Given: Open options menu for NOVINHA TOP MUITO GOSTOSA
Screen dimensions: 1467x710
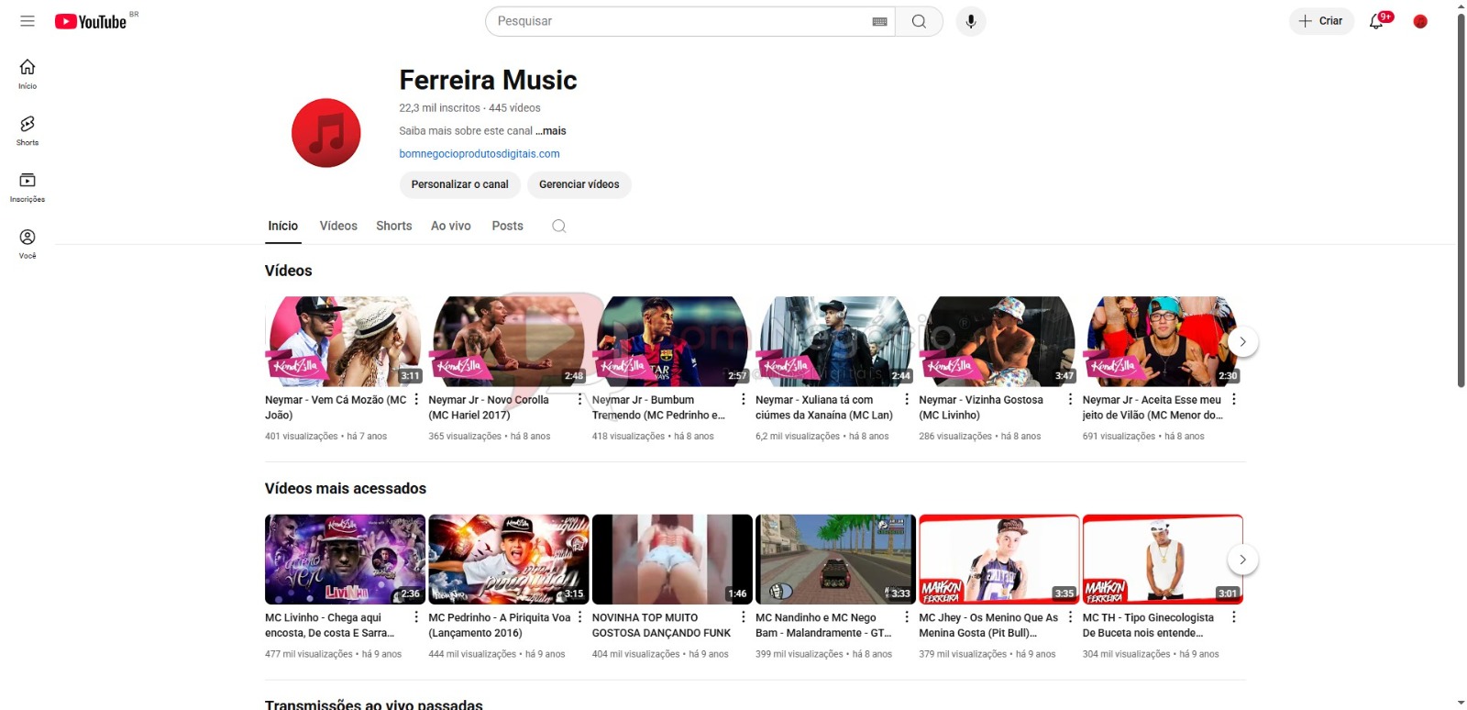Looking at the screenshot, I should (x=744, y=617).
